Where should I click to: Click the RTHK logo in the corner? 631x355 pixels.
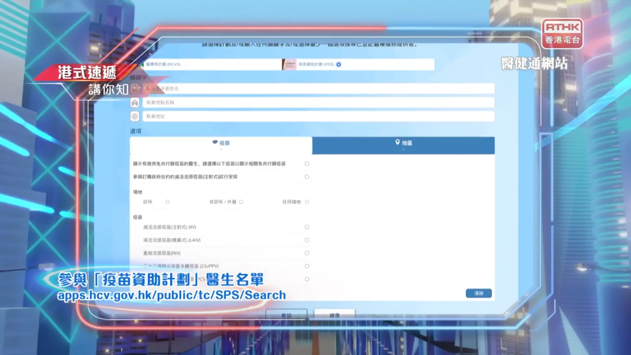tap(562, 33)
